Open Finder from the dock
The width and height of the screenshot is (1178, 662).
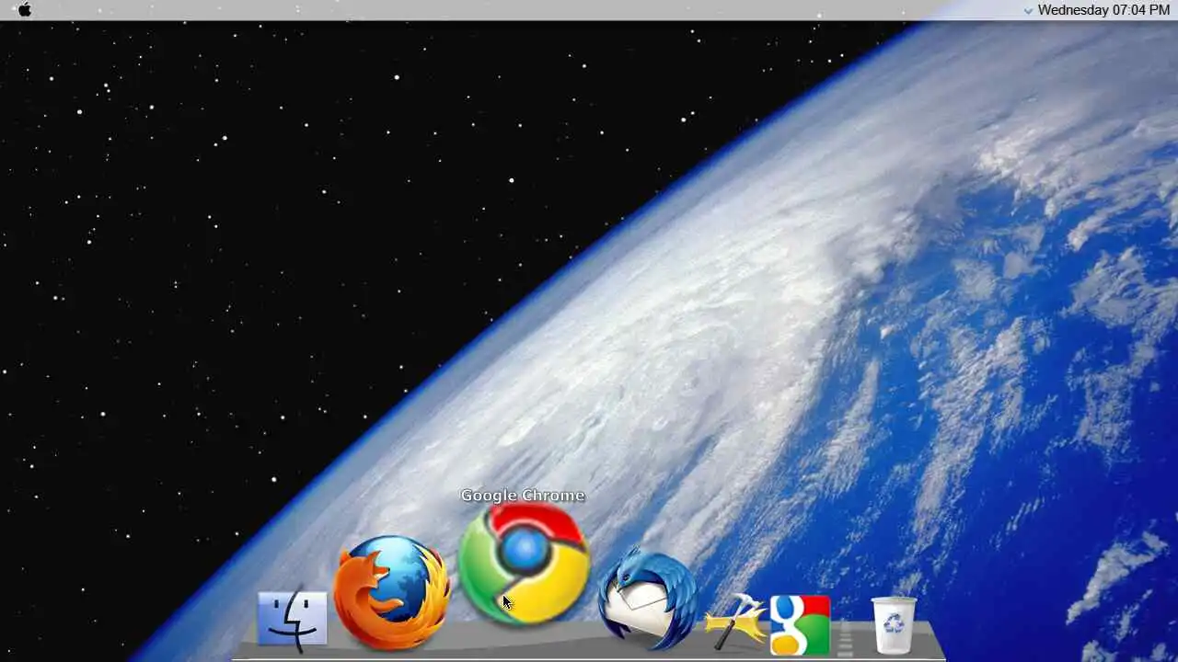[293, 620]
